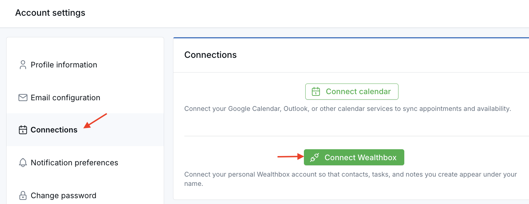Open the Change password section
Viewport: 529px width, 204px height.
coord(63,195)
